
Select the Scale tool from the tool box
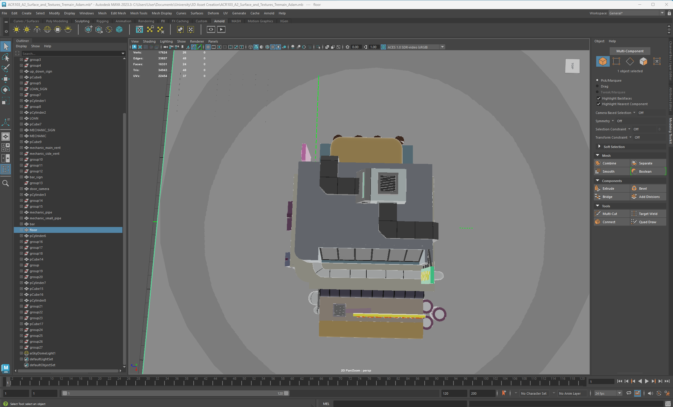(x=6, y=100)
